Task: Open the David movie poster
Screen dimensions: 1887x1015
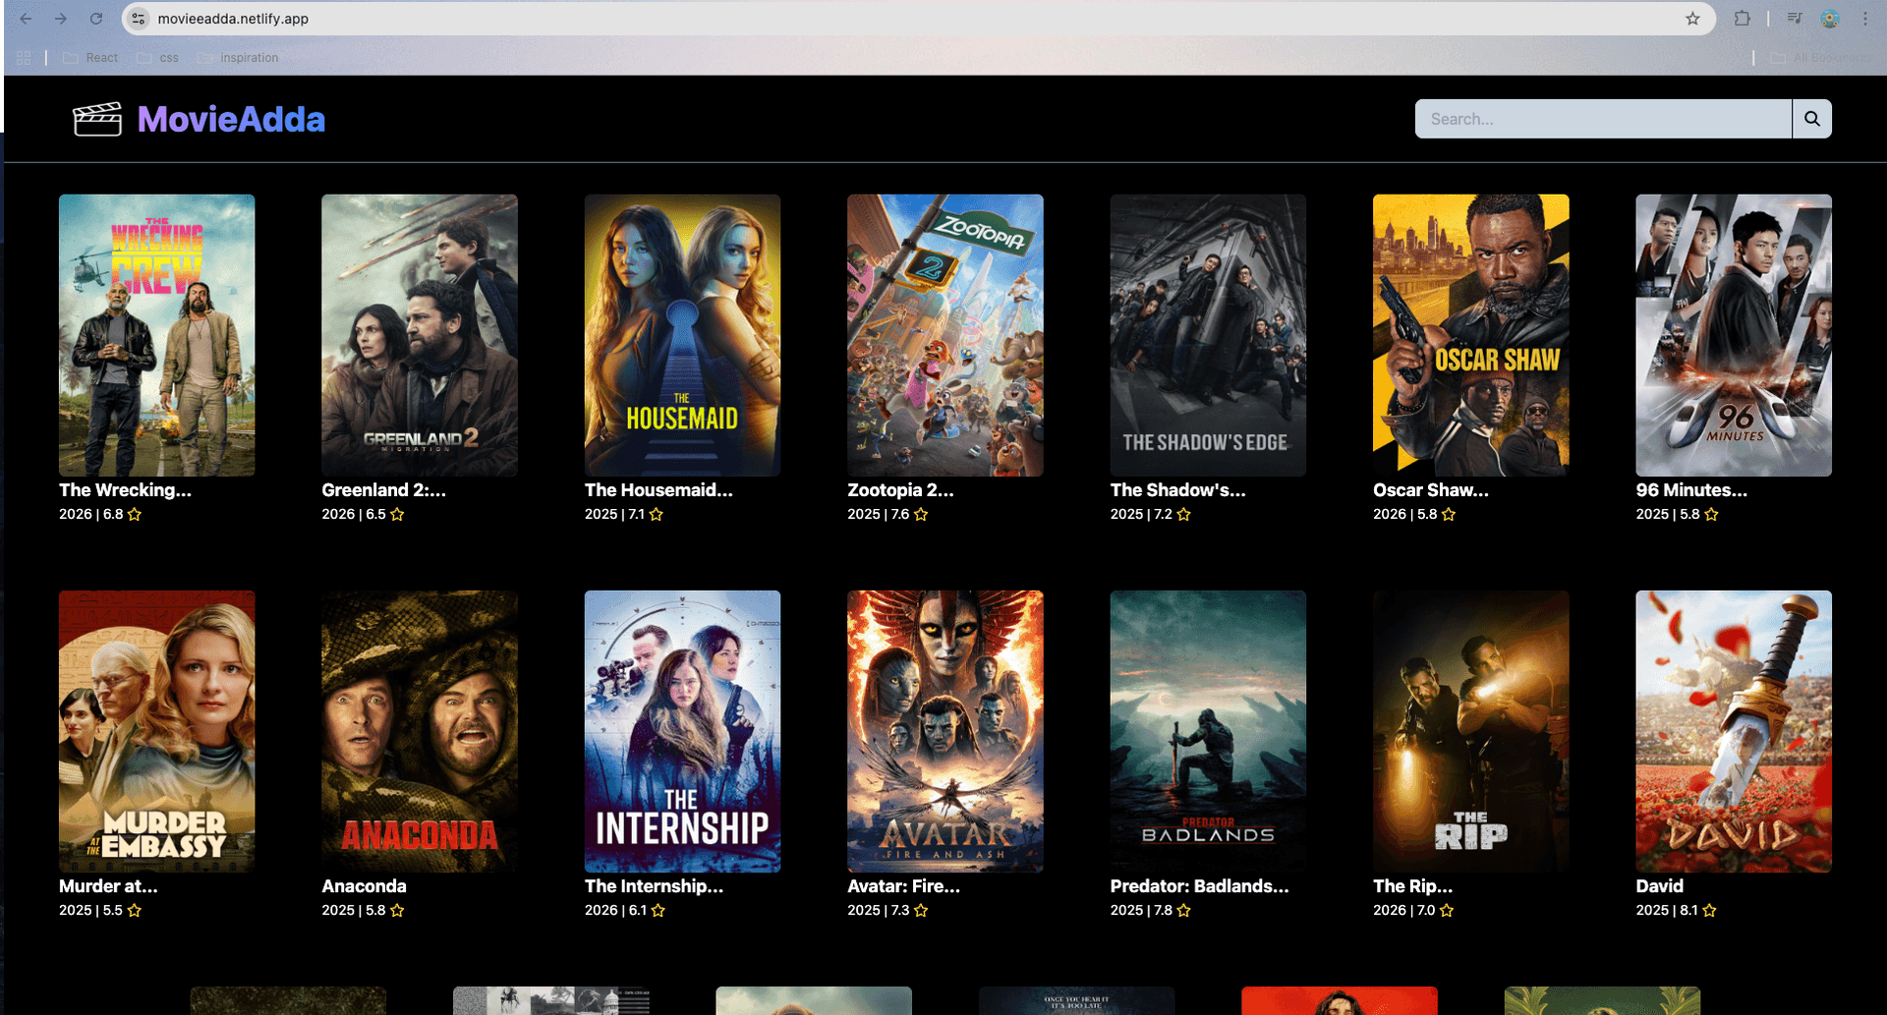Action: point(1734,731)
